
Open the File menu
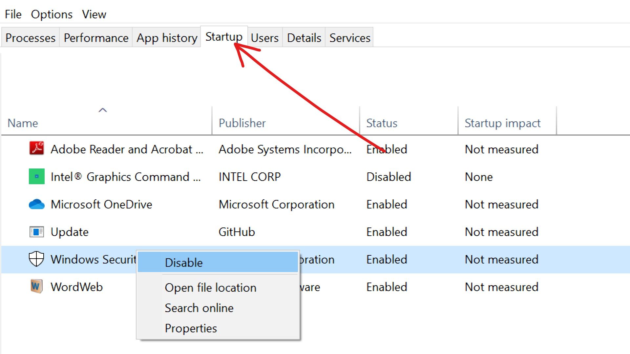coord(13,14)
